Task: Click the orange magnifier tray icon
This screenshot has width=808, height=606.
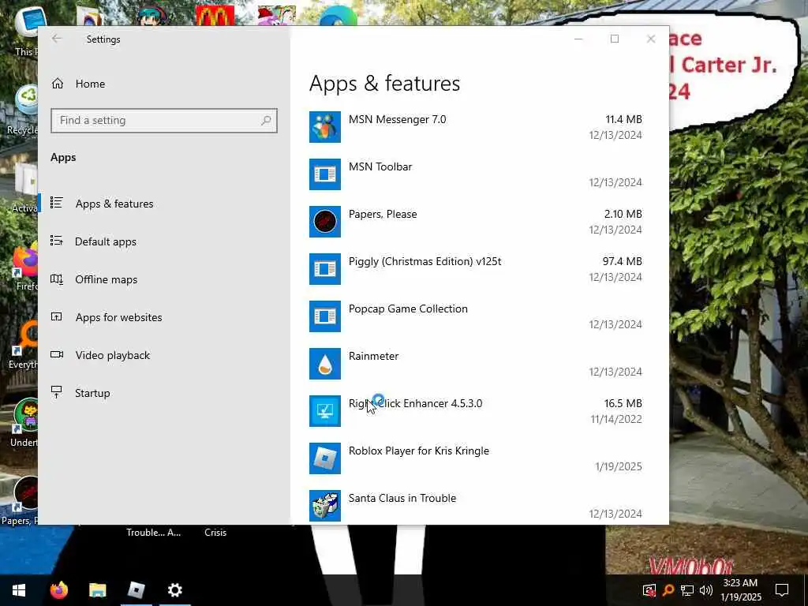Action: pos(668,590)
